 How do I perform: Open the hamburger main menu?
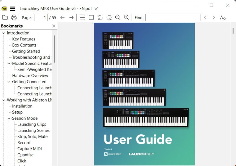coord(12,9)
